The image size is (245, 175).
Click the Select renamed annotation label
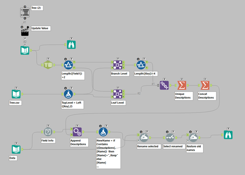coord(174,147)
